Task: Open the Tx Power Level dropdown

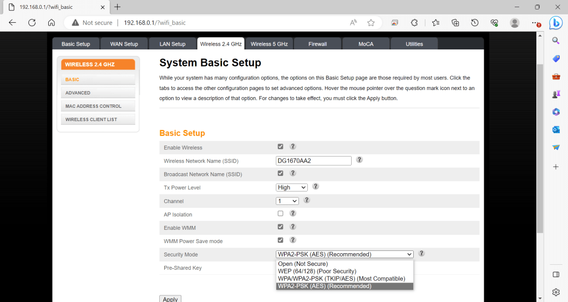Action: [291, 188]
